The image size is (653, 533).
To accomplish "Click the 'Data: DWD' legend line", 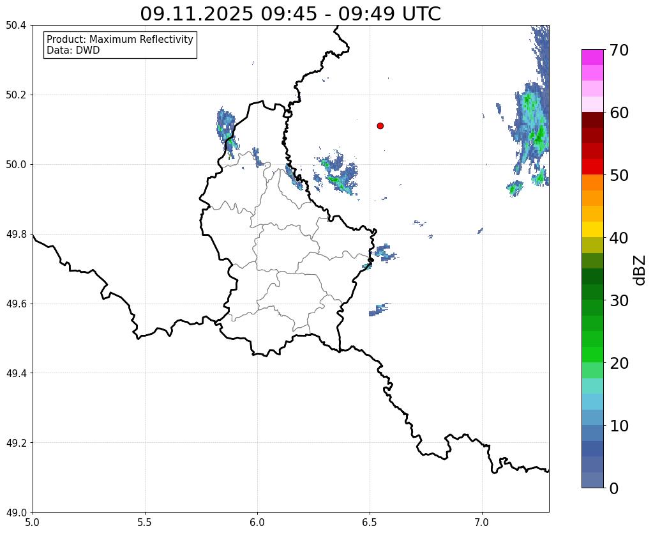I will [73, 50].
